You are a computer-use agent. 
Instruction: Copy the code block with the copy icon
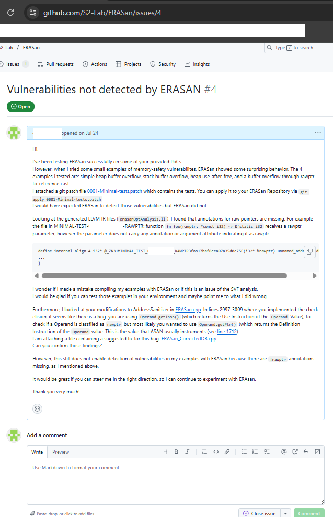click(x=309, y=252)
